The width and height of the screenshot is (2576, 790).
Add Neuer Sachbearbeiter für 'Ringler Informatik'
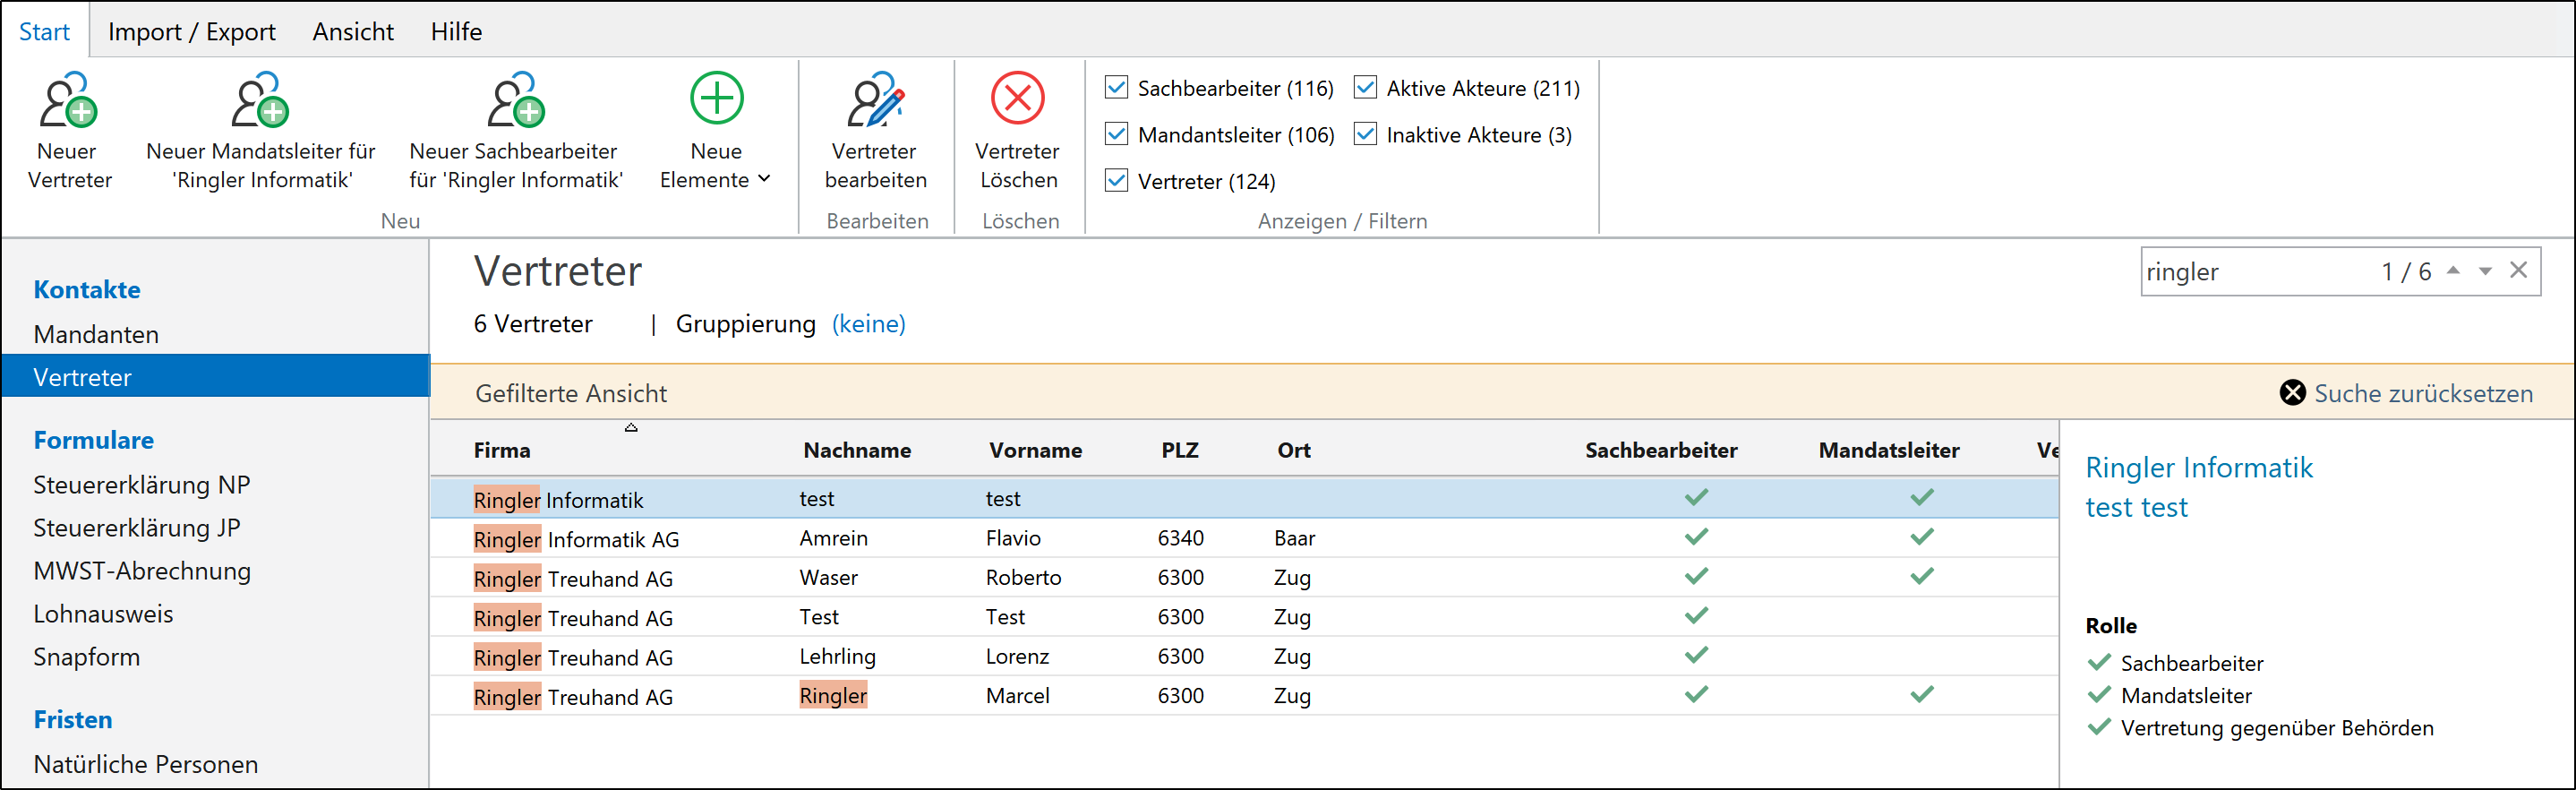coord(515,101)
